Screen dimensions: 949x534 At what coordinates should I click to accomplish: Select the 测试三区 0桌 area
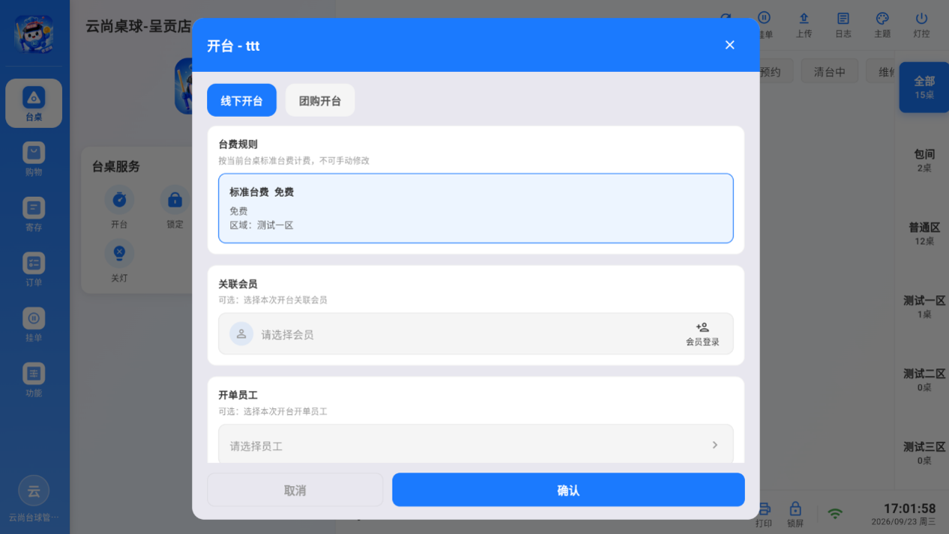[x=924, y=453]
